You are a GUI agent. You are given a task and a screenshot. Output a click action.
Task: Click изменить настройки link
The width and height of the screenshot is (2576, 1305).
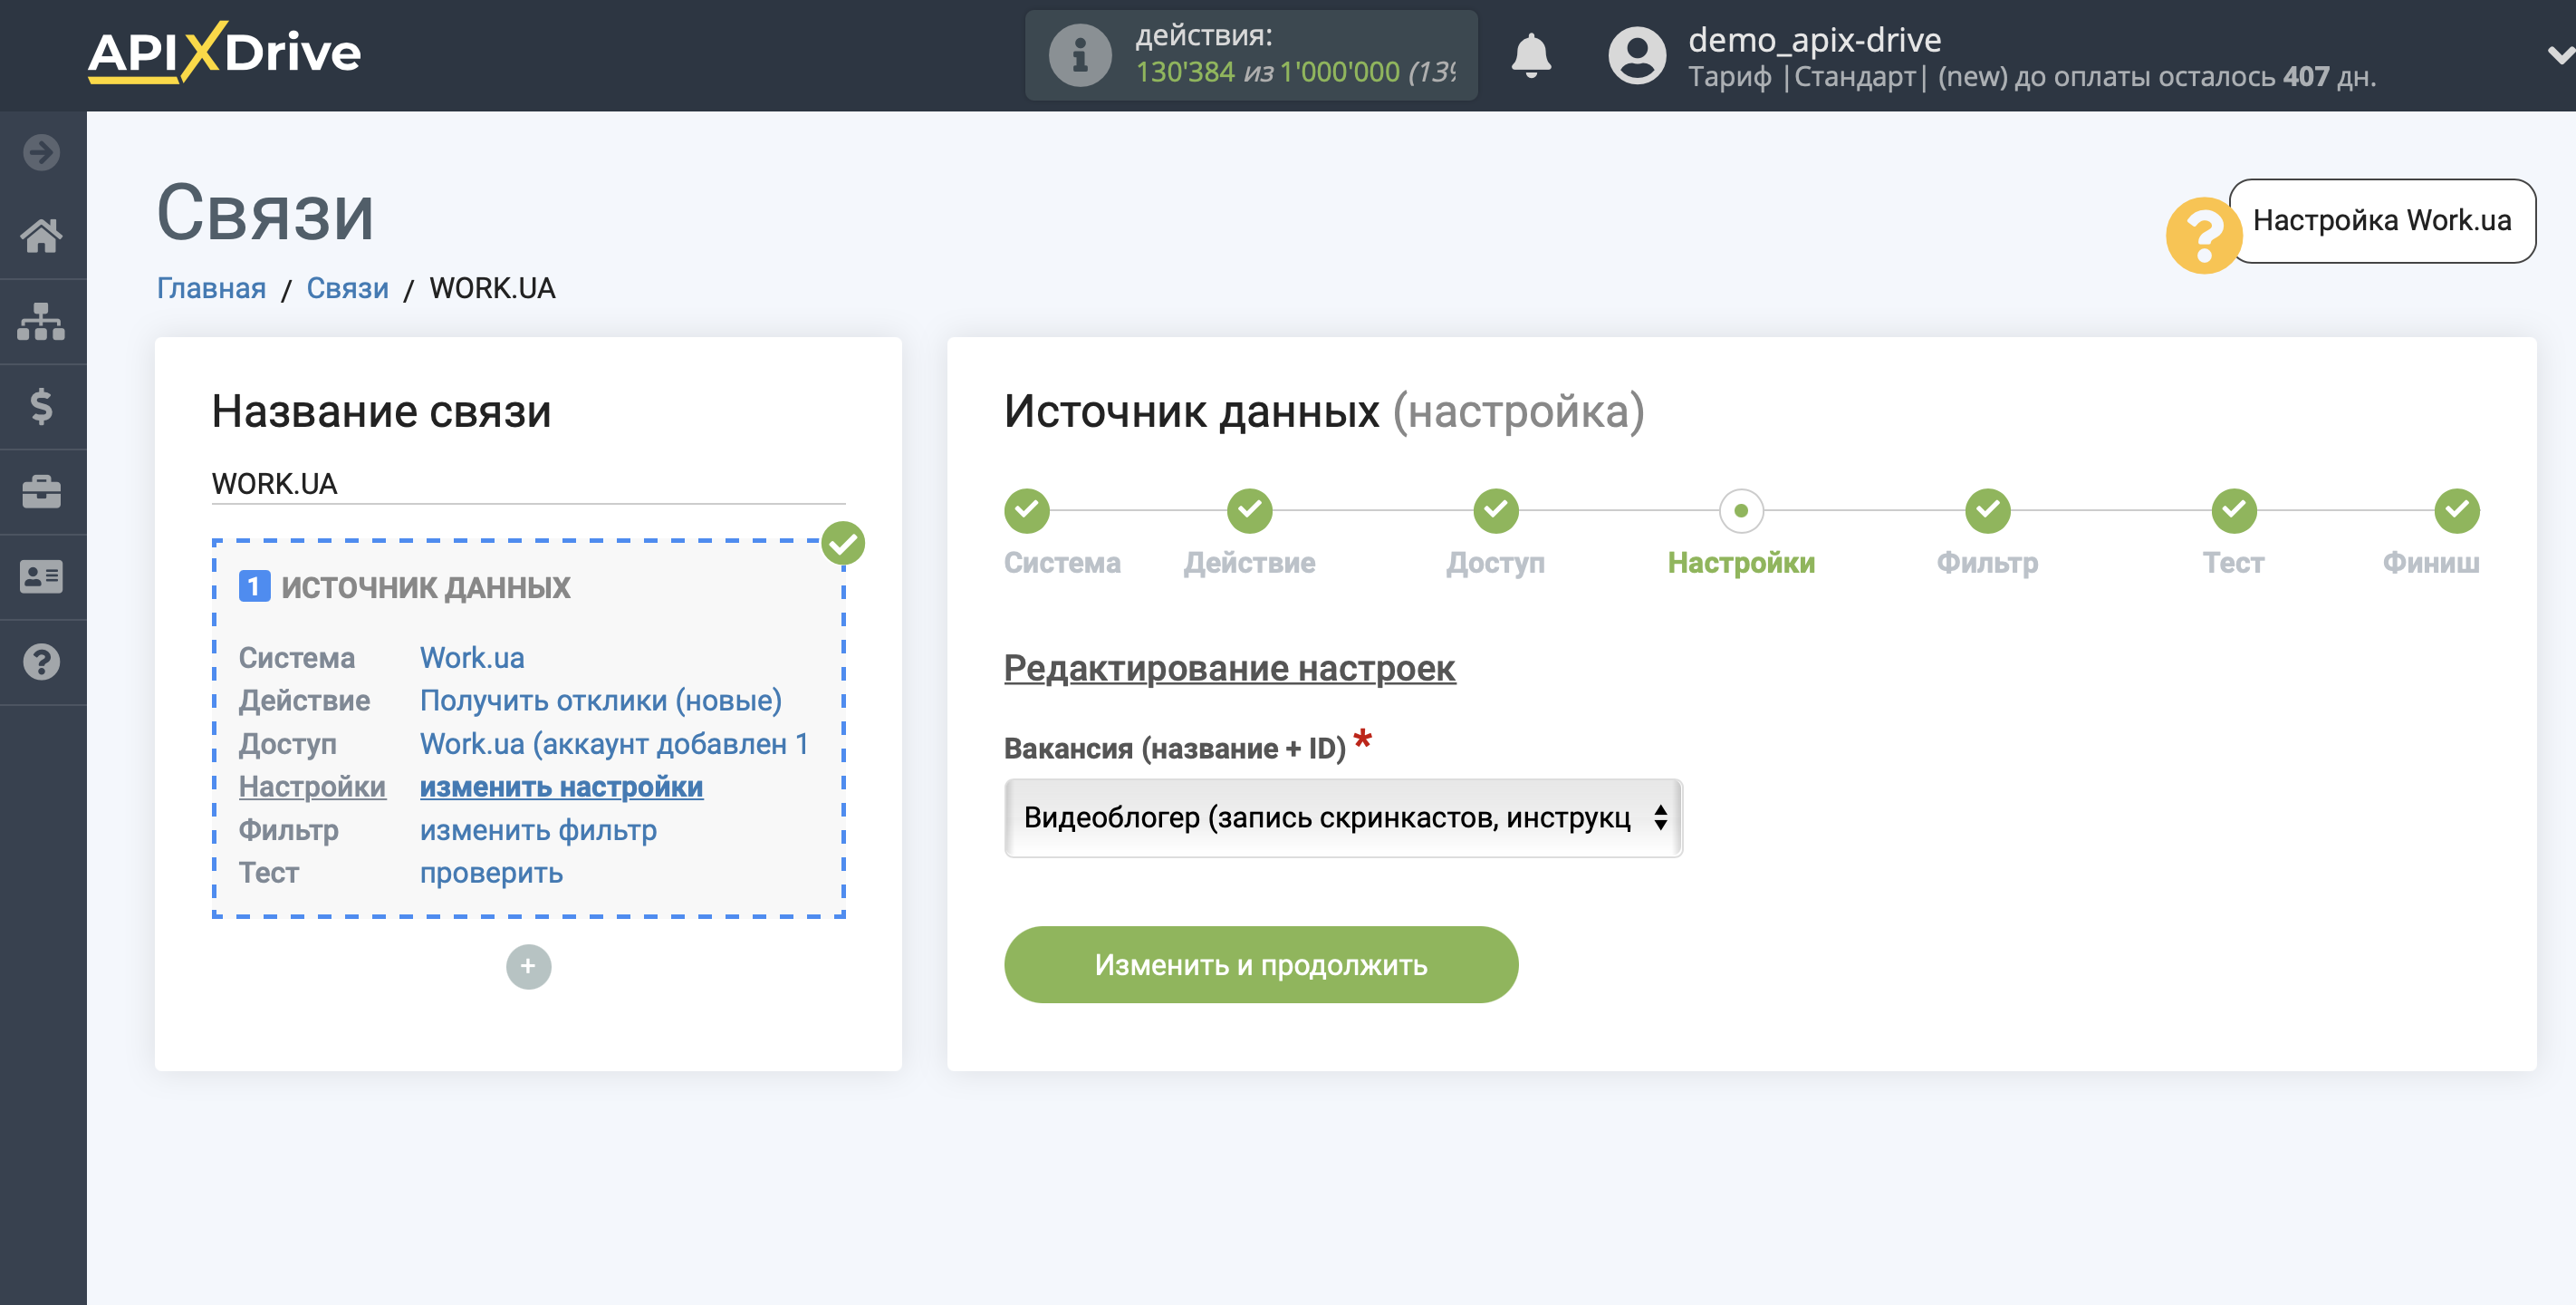coord(561,787)
